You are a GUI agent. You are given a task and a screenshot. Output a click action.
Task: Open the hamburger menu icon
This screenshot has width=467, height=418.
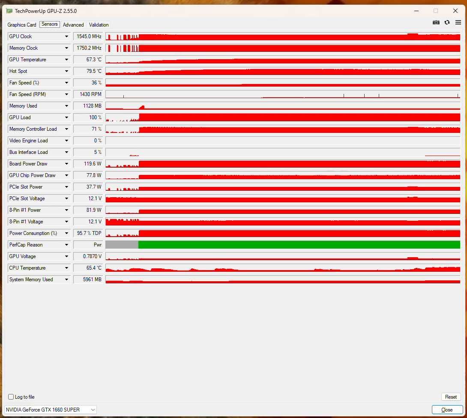click(458, 22)
